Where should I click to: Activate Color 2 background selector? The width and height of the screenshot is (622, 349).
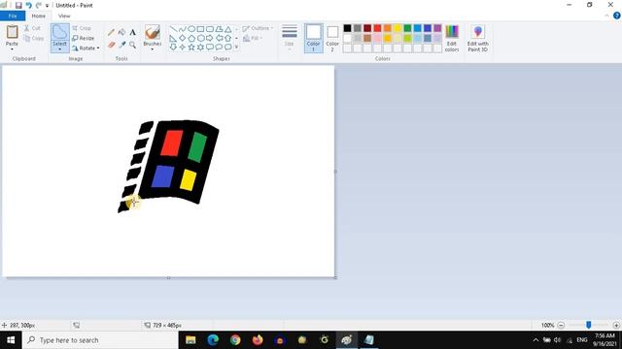[332, 39]
